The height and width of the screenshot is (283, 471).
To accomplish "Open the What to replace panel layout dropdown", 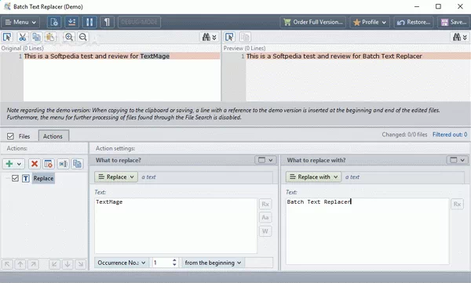I will click(265, 160).
